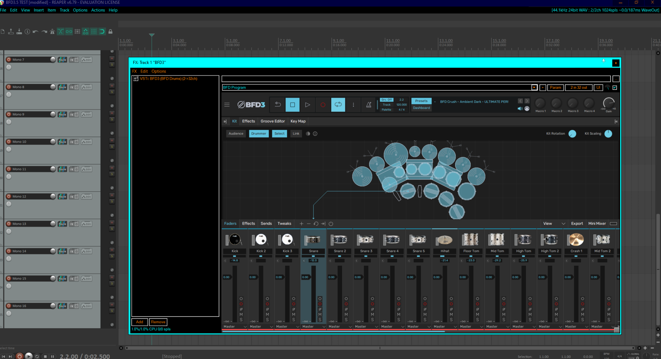
Task: Start BFD3 playback with the play button
Action: pos(308,105)
